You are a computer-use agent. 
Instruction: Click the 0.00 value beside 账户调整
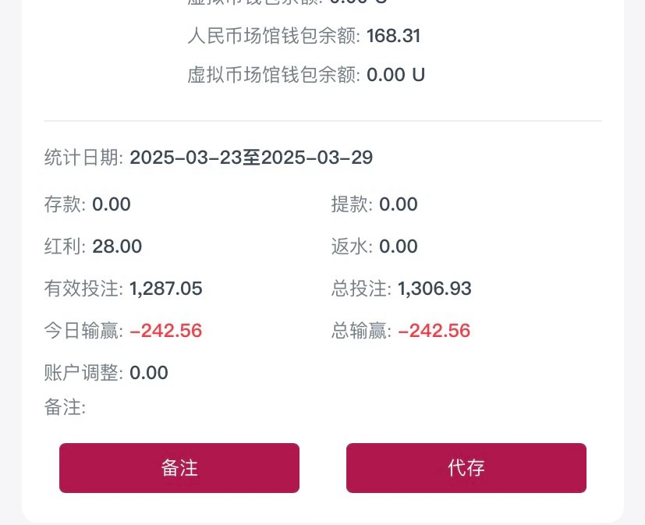pos(149,373)
